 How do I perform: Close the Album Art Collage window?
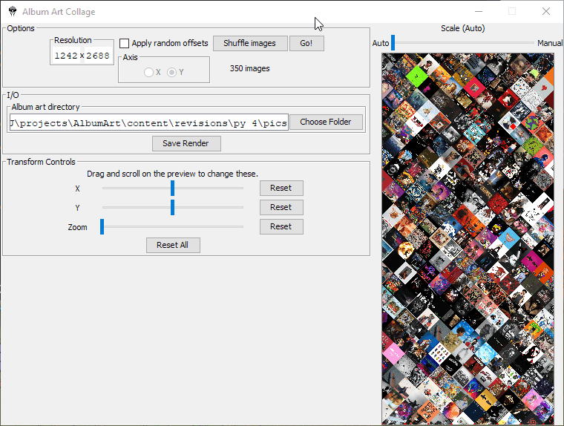(546, 12)
